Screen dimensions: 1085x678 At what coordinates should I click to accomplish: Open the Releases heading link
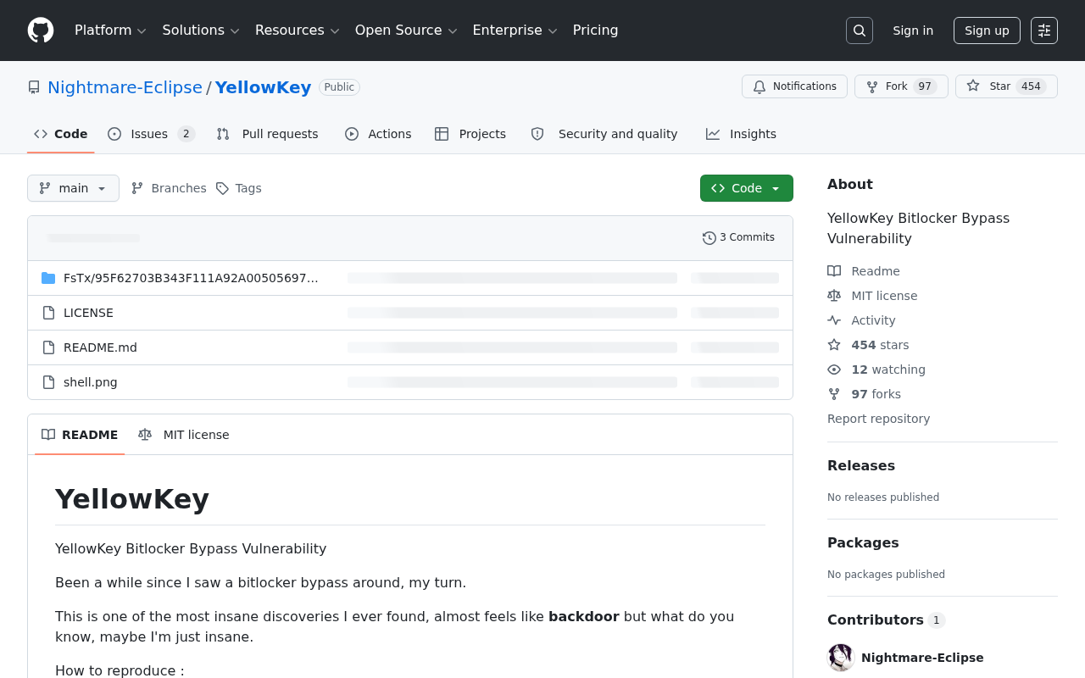[x=861, y=465]
